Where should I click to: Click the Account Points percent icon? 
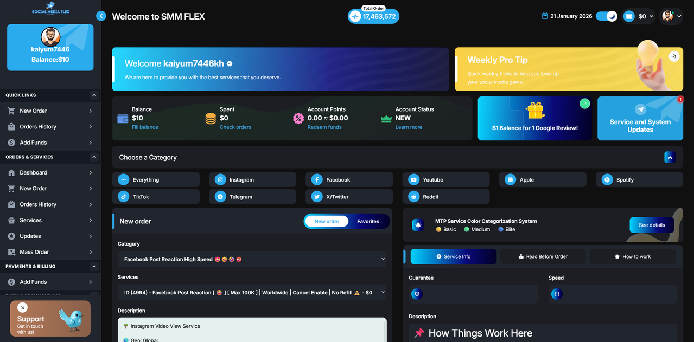[x=298, y=119]
